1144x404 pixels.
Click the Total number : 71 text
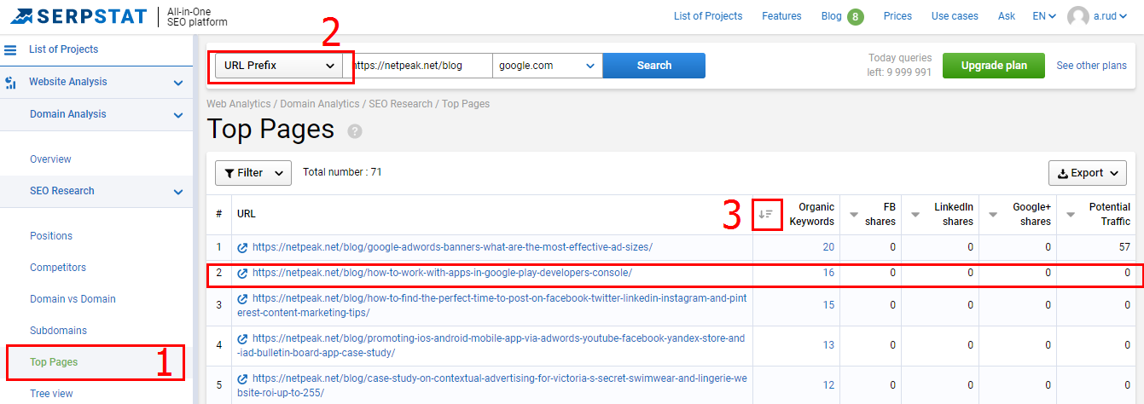click(342, 172)
